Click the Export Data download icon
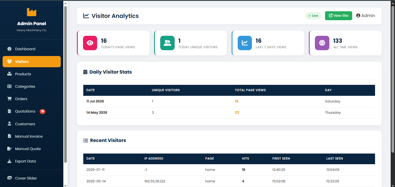This screenshot has width=395, height=187. (x=9, y=161)
